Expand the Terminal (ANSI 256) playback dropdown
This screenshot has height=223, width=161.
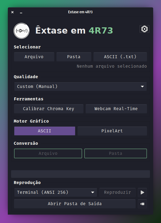56,192
